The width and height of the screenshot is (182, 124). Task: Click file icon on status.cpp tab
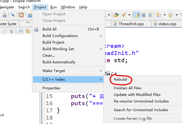click(155, 24)
